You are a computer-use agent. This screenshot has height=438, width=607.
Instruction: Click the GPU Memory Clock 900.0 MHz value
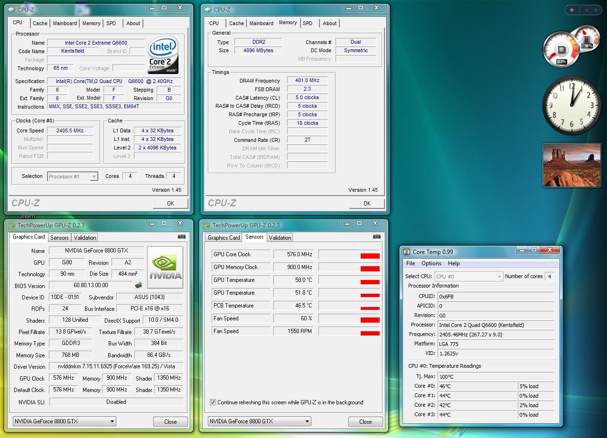click(294, 267)
